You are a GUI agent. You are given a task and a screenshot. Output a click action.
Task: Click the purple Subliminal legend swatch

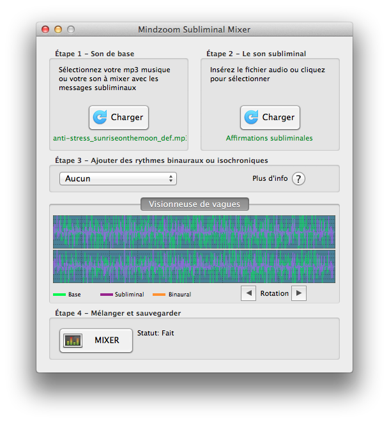(106, 295)
